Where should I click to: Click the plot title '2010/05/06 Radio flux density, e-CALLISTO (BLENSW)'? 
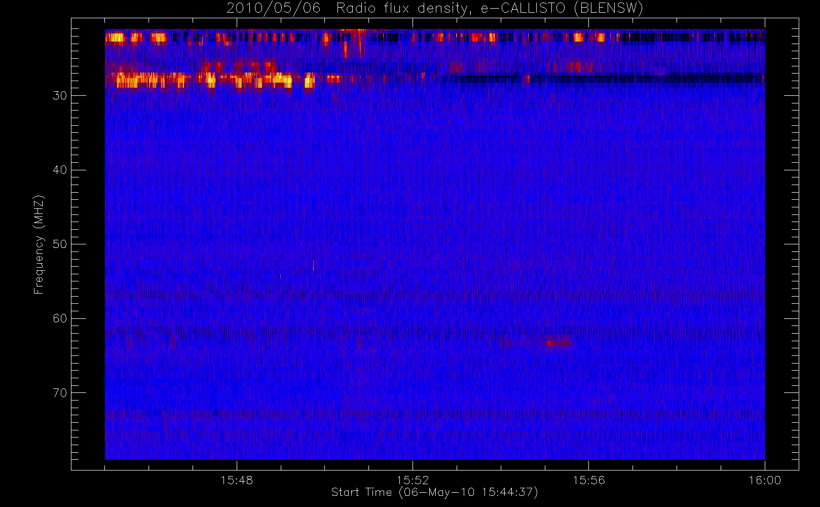pos(435,9)
